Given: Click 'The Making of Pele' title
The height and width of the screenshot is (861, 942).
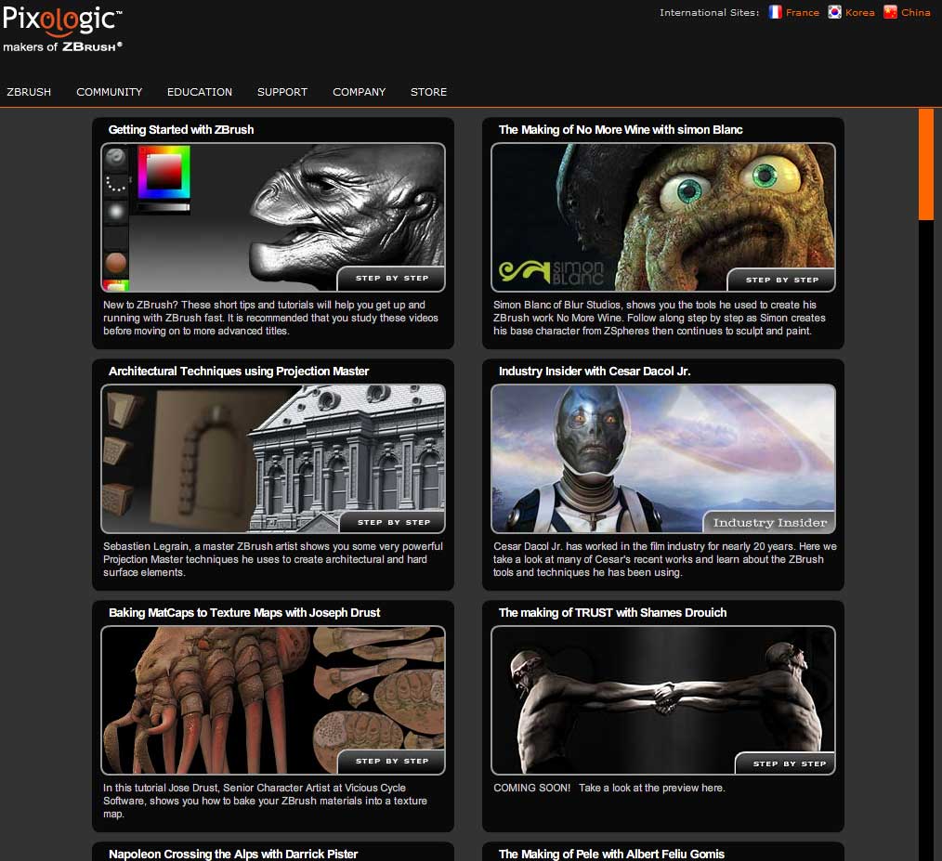Looking at the screenshot, I should 611,854.
